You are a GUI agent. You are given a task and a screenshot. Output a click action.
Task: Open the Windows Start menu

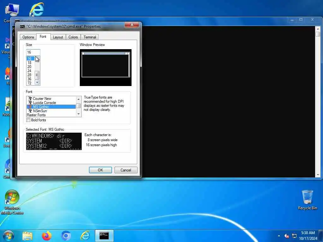pyautogui.click(x=9, y=236)
